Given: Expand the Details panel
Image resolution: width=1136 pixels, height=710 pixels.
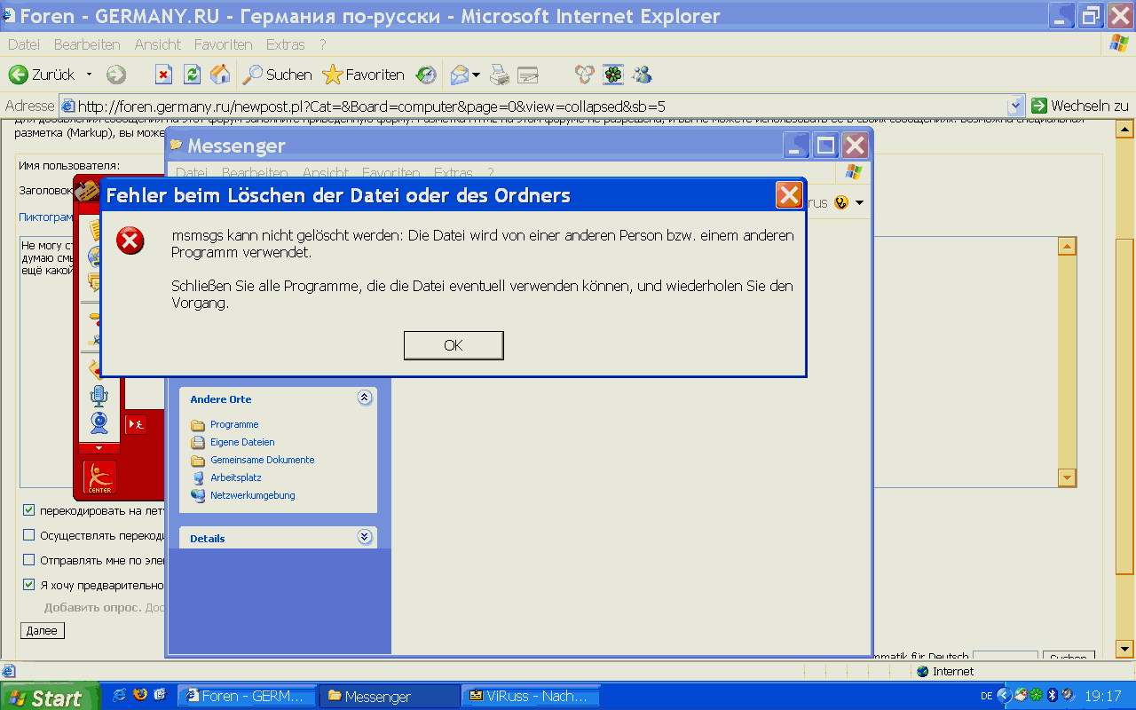Looking at the screenshot, I should click(365, 537).
